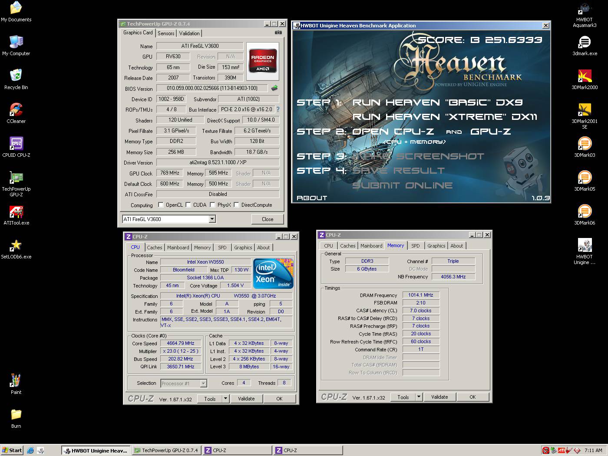
Task: Launch 3DMark2001 SE desktop icon
Action: point(585,116)
